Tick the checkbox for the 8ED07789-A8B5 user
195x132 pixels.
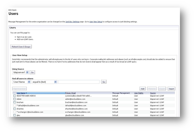pyautogui.click(x=15, y=96)
